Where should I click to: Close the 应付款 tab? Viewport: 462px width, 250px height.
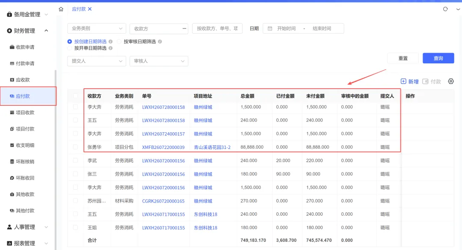[x=90, y=9]
